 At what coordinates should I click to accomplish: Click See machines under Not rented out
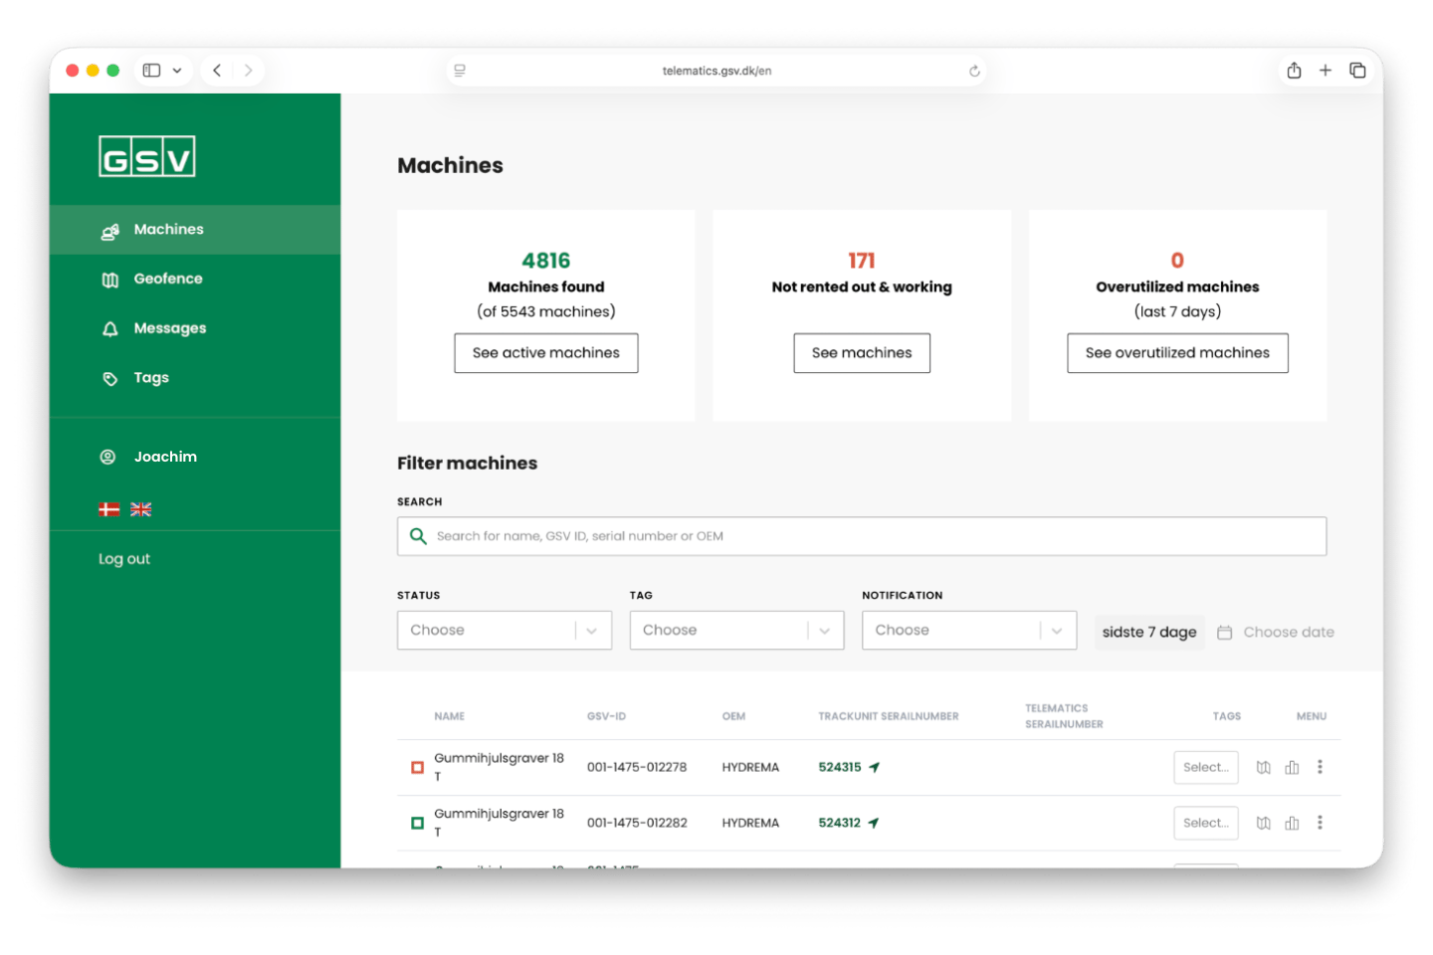862,353
